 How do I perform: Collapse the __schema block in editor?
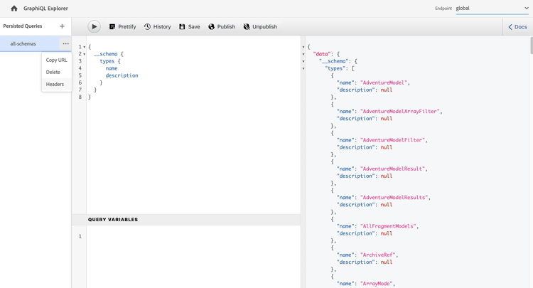click(85, 54)
